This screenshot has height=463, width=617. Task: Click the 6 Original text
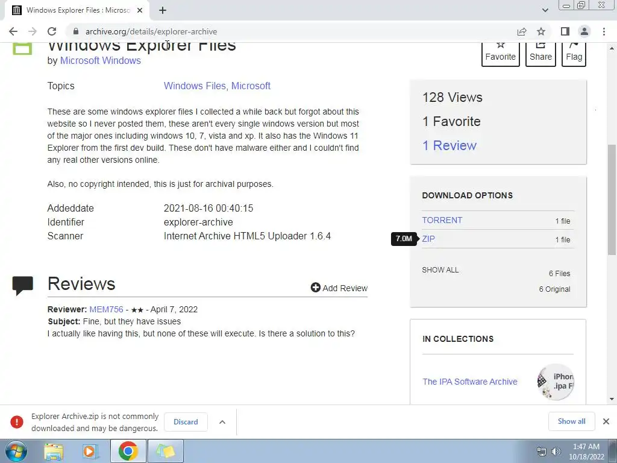554,289
